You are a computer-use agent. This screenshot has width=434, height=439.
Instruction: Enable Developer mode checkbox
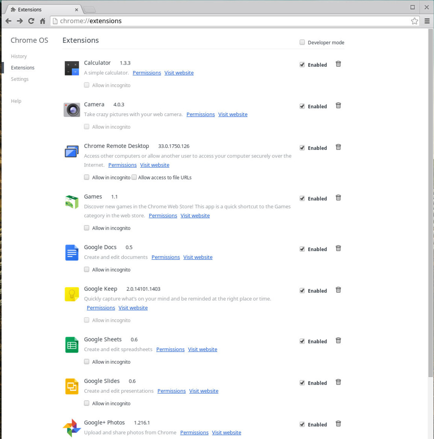(x=302, y=42)
